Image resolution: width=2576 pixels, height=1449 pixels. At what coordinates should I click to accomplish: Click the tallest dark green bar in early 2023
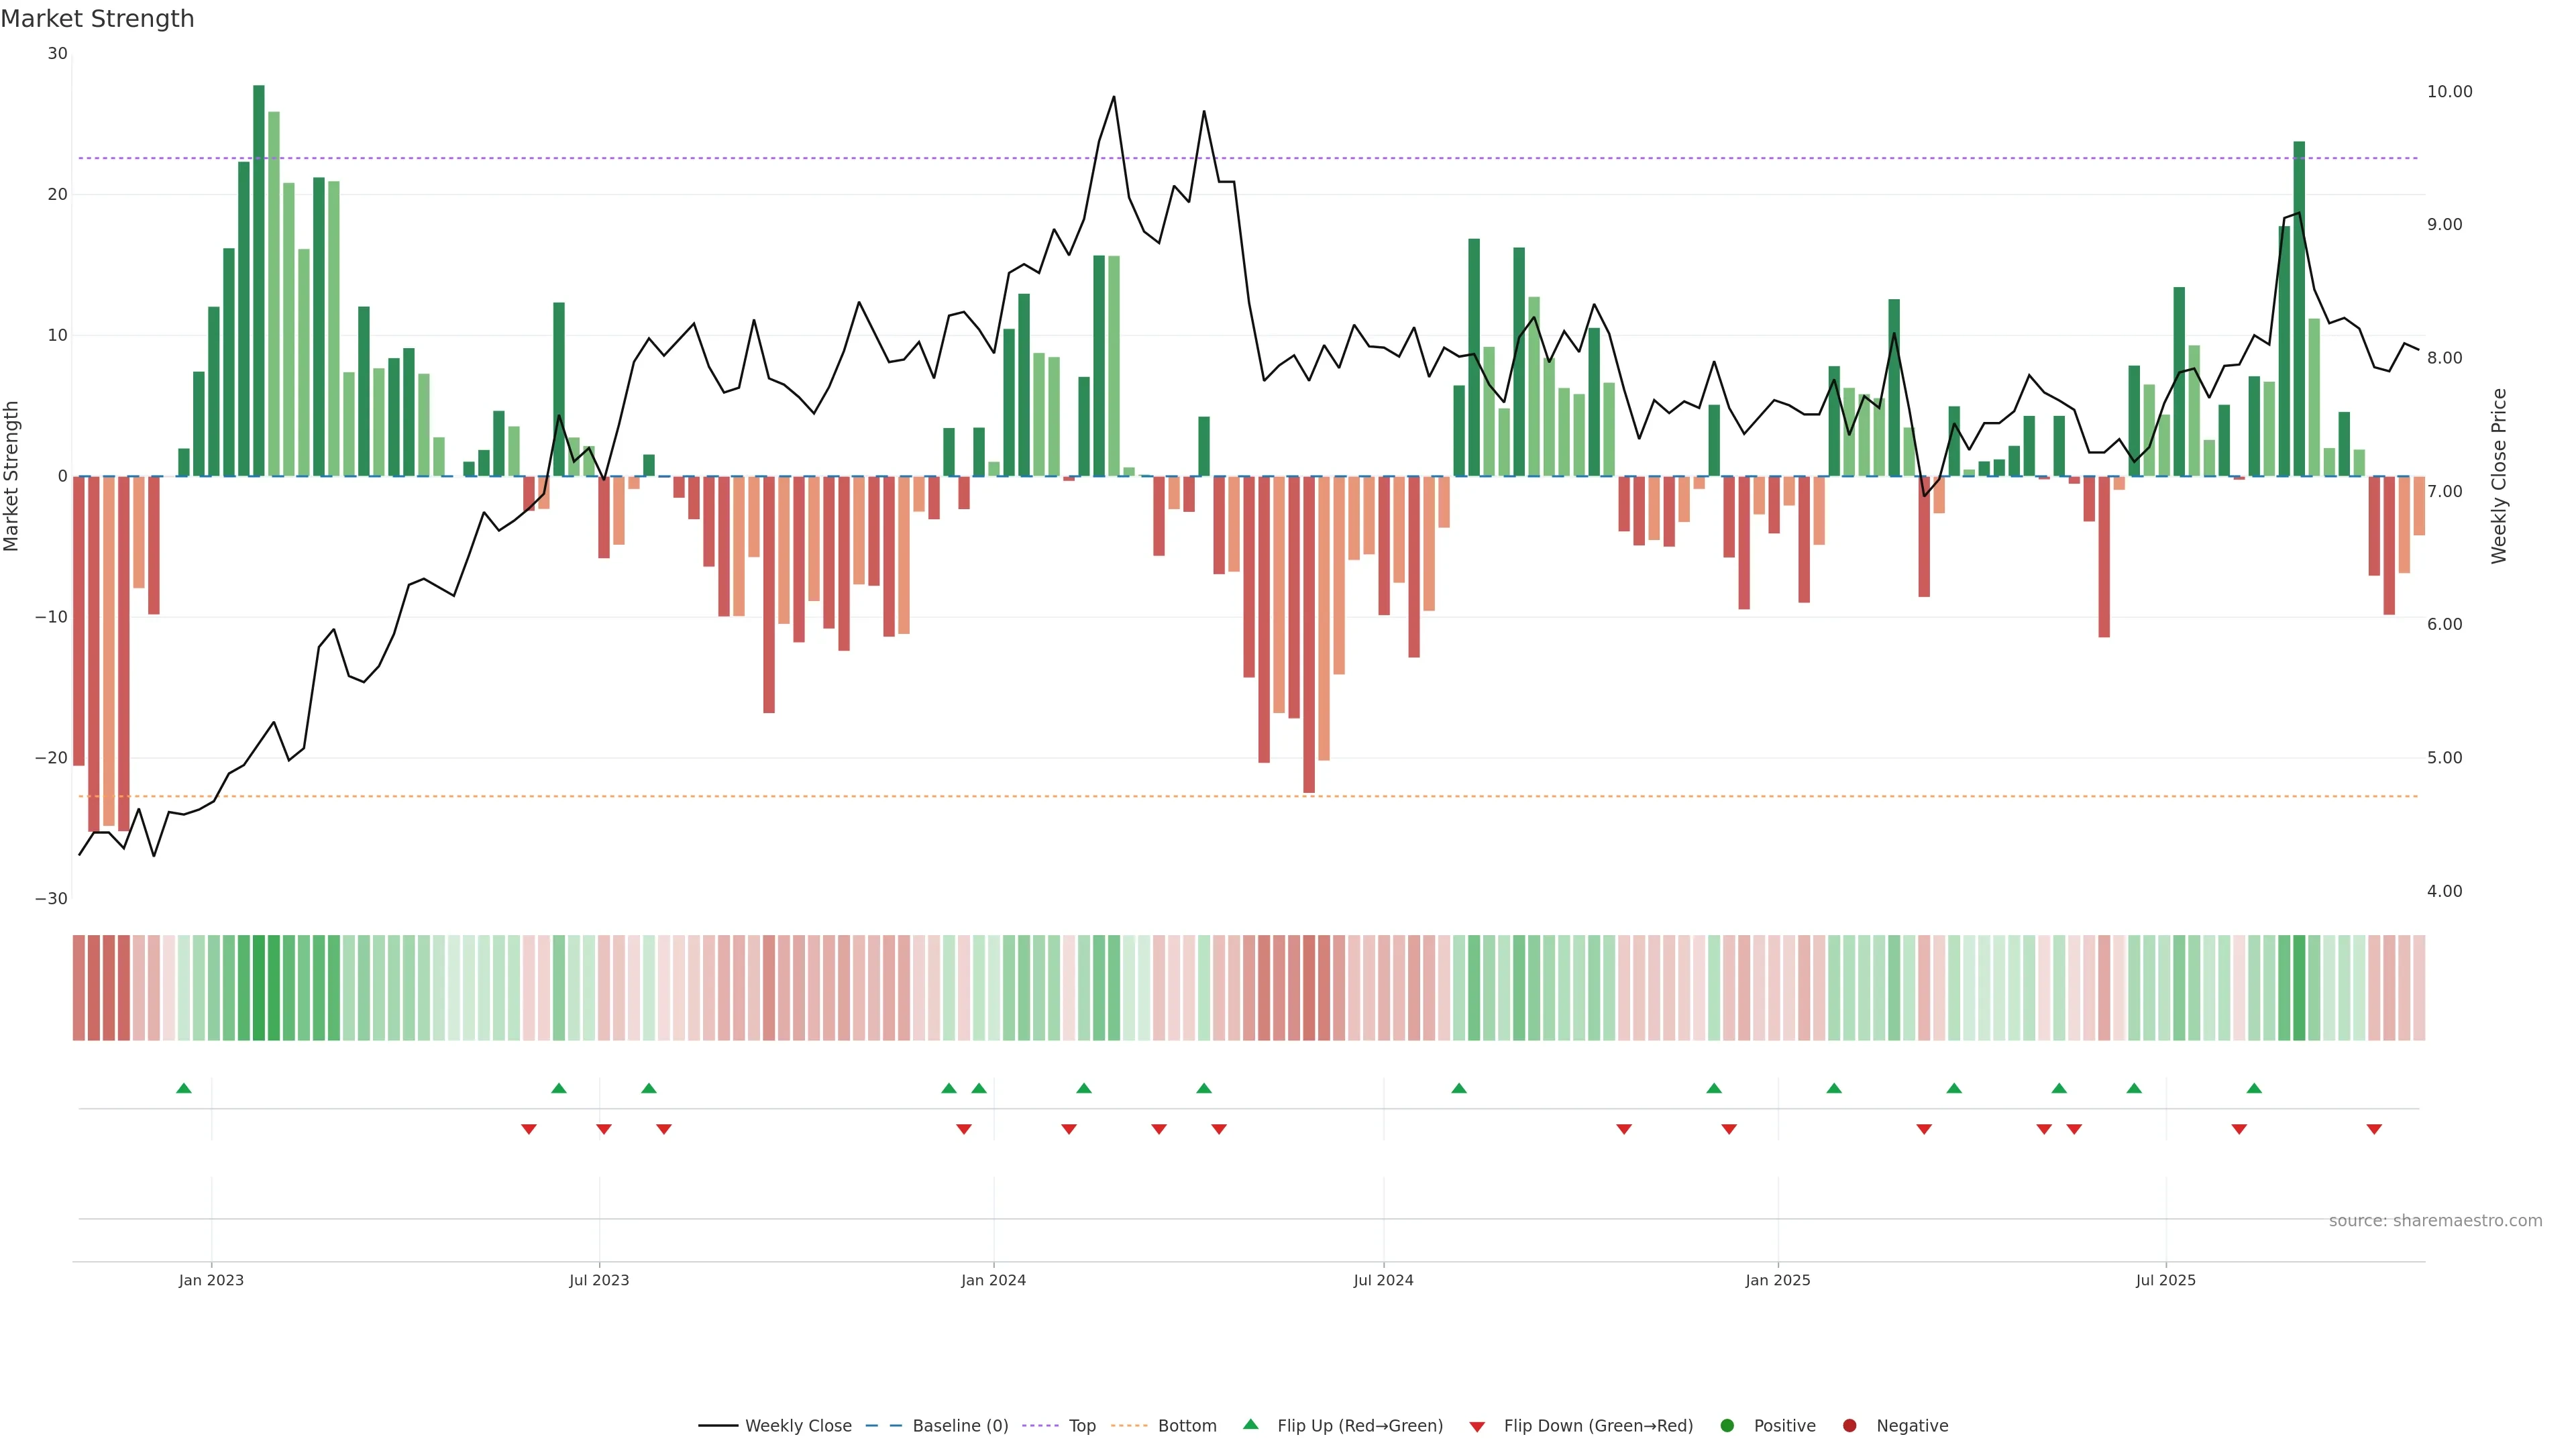[x=259, y=280]
